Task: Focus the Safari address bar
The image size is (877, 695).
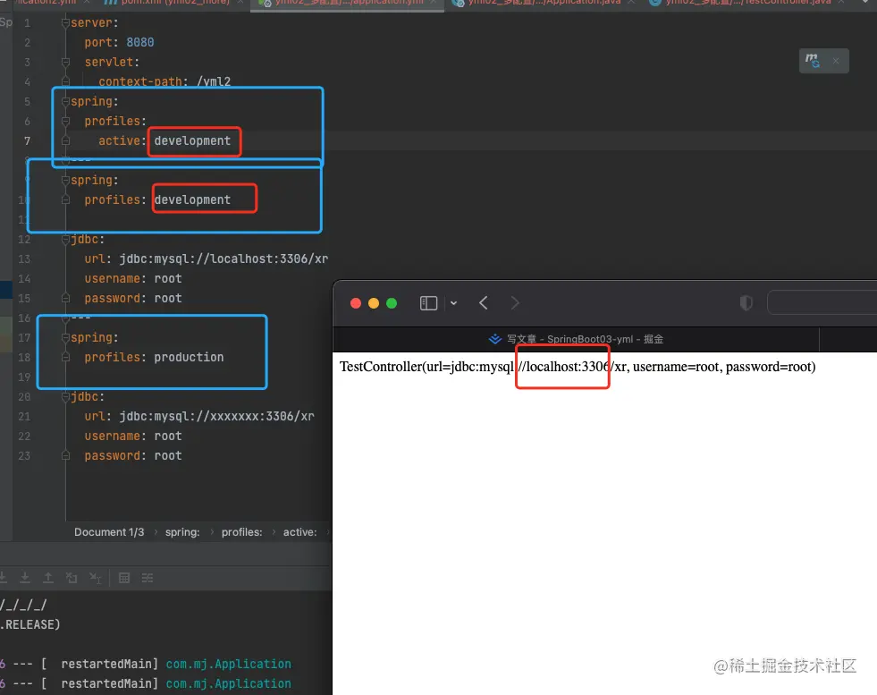Action: (x=822, y=303)
